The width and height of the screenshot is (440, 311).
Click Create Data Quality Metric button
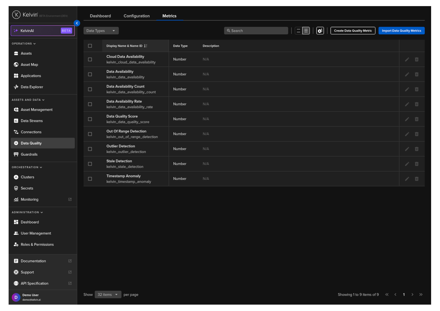(x=352, y=31)
